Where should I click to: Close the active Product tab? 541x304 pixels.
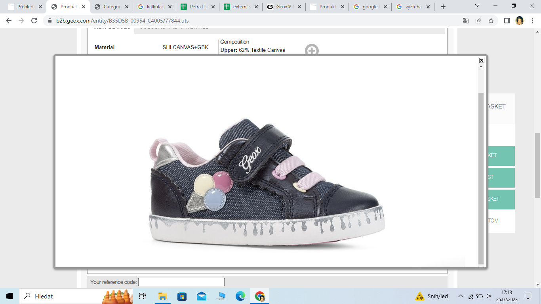[84, 7]
